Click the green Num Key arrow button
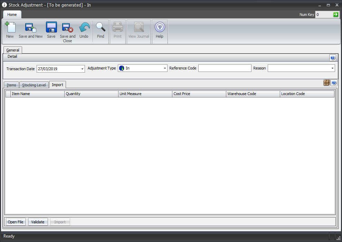 (336, 15)
